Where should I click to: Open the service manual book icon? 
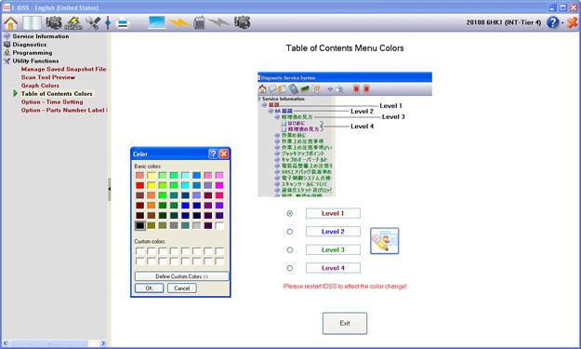pos(32,23)
